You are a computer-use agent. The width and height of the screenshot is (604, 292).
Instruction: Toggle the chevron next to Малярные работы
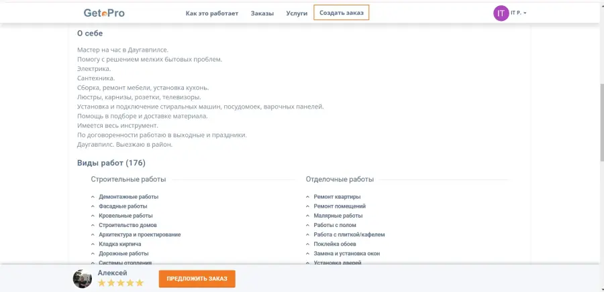[307, 216]
